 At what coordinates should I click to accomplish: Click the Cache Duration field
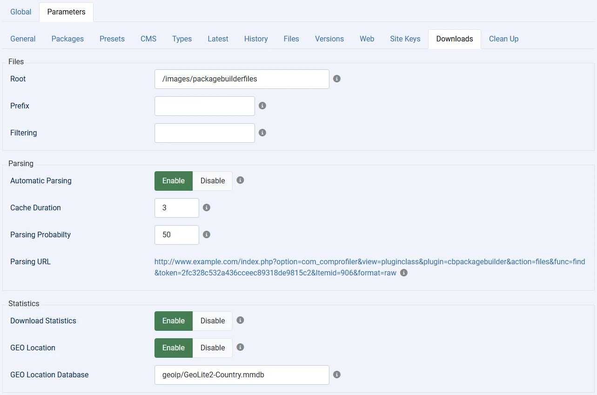coord(176,208)
